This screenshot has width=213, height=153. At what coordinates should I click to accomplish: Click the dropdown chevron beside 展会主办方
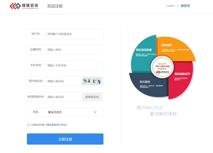[x=95, y=112]
